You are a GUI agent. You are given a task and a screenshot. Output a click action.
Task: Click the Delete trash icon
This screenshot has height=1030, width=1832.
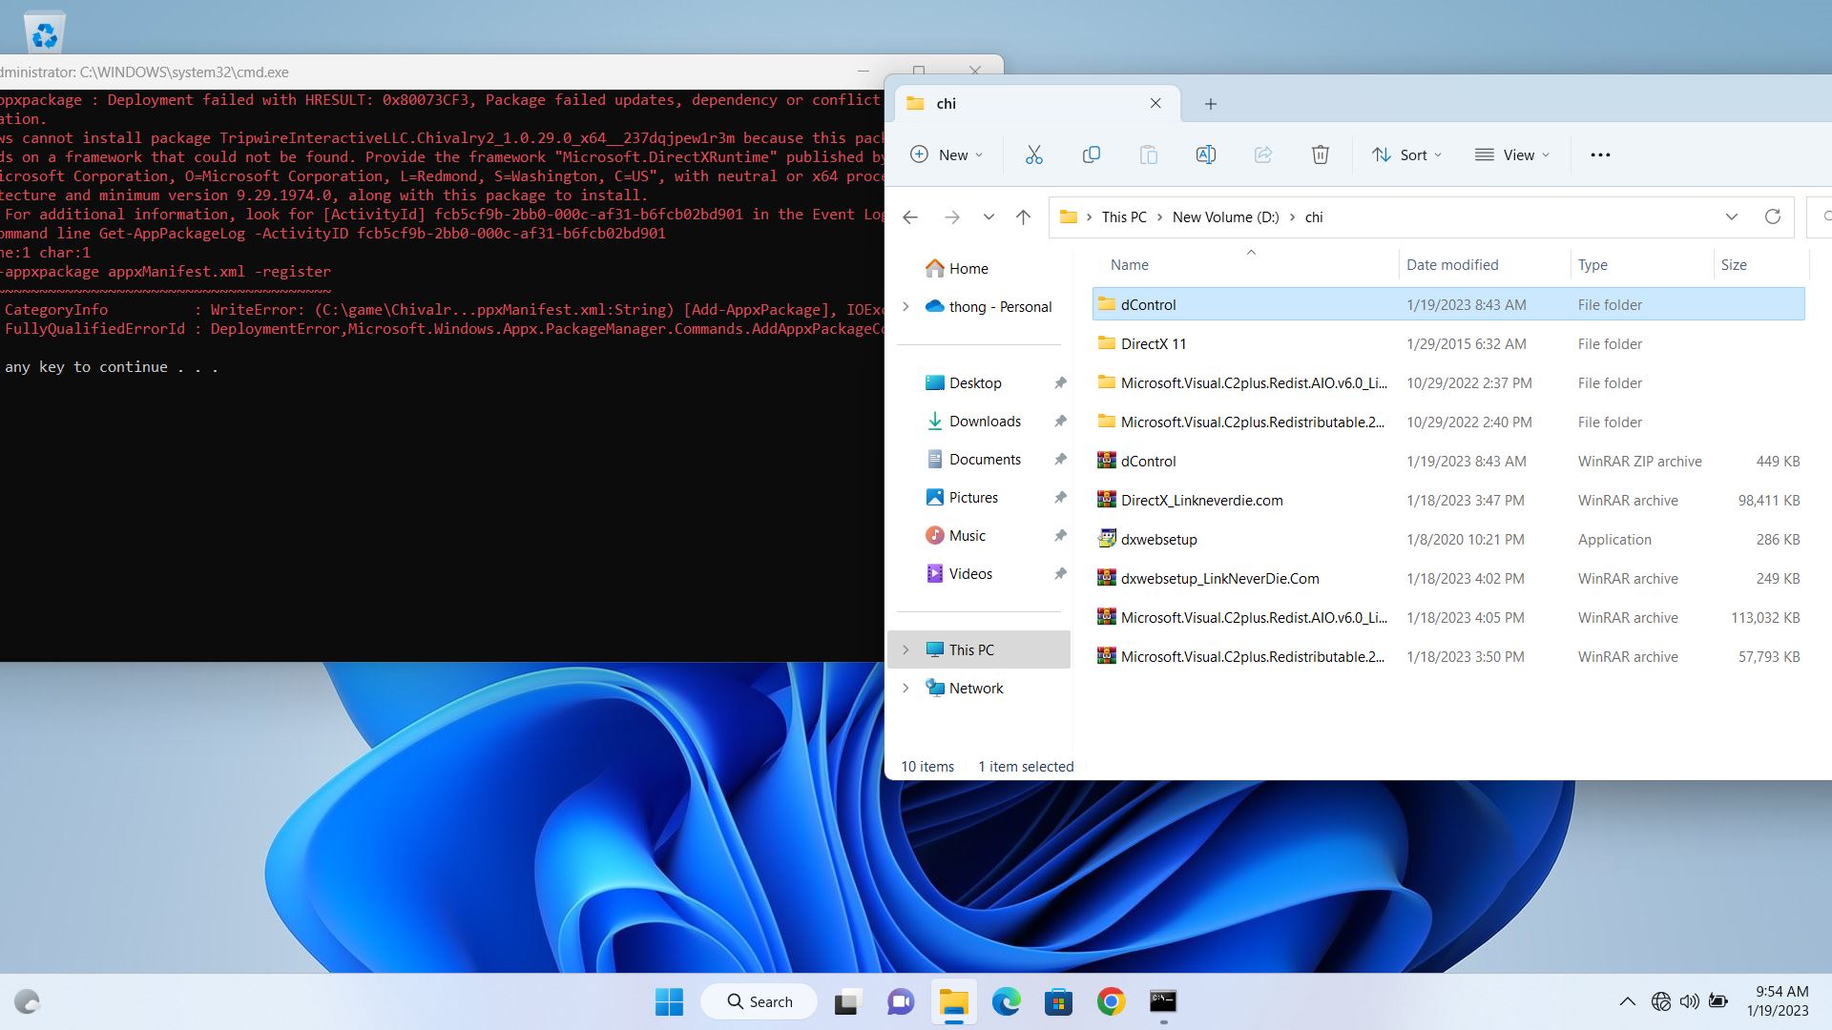point(1320,154)
